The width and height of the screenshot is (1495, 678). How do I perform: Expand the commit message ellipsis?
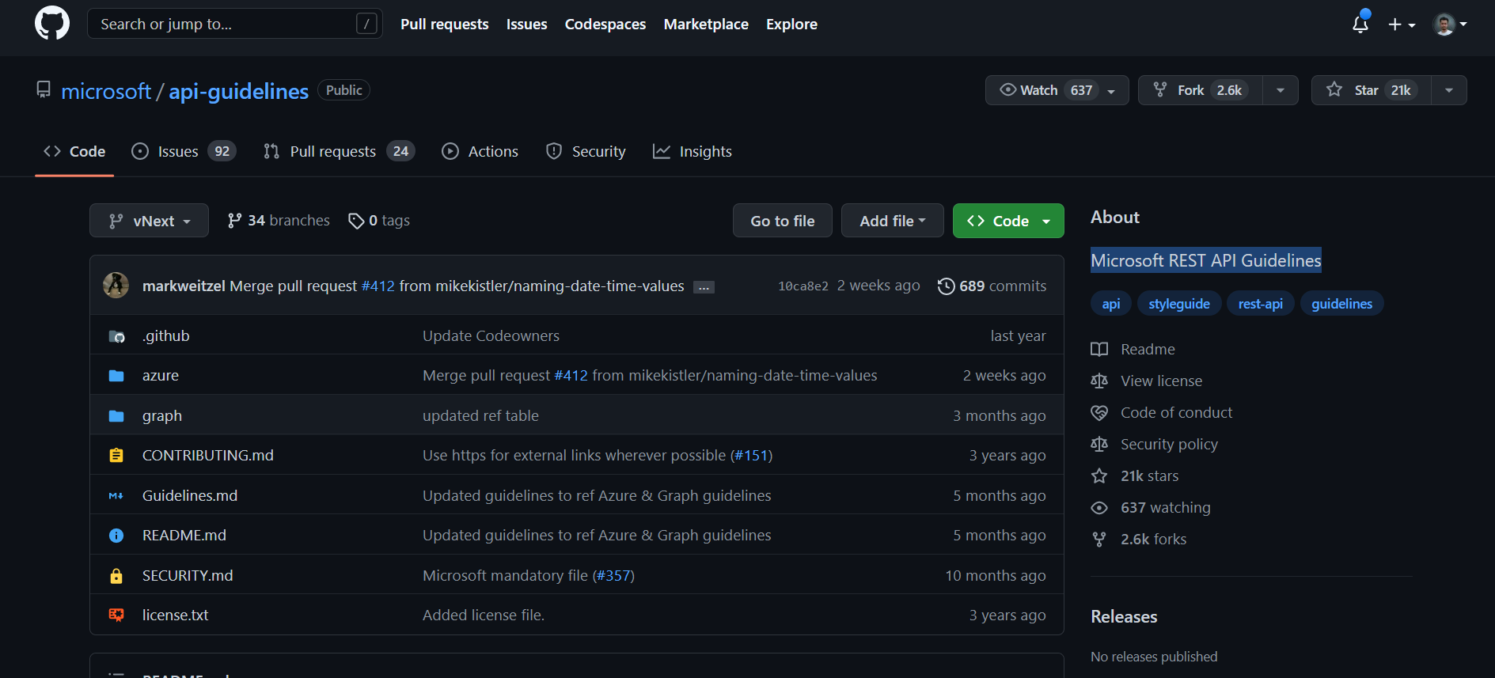tap(704, 287)
